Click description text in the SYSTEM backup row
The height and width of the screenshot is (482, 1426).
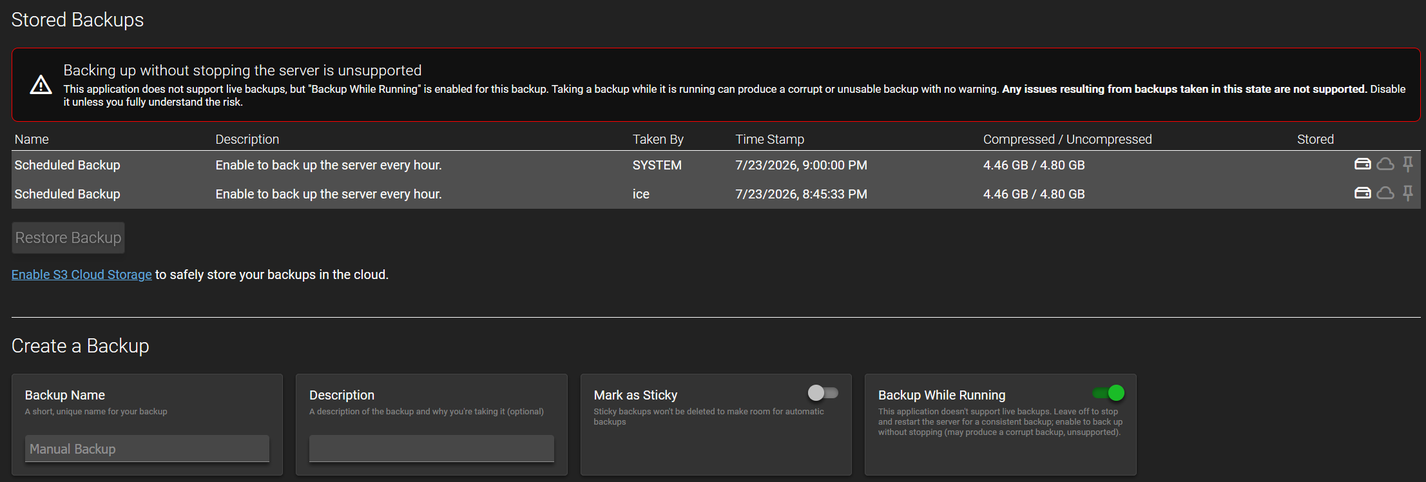click(329, 165)
